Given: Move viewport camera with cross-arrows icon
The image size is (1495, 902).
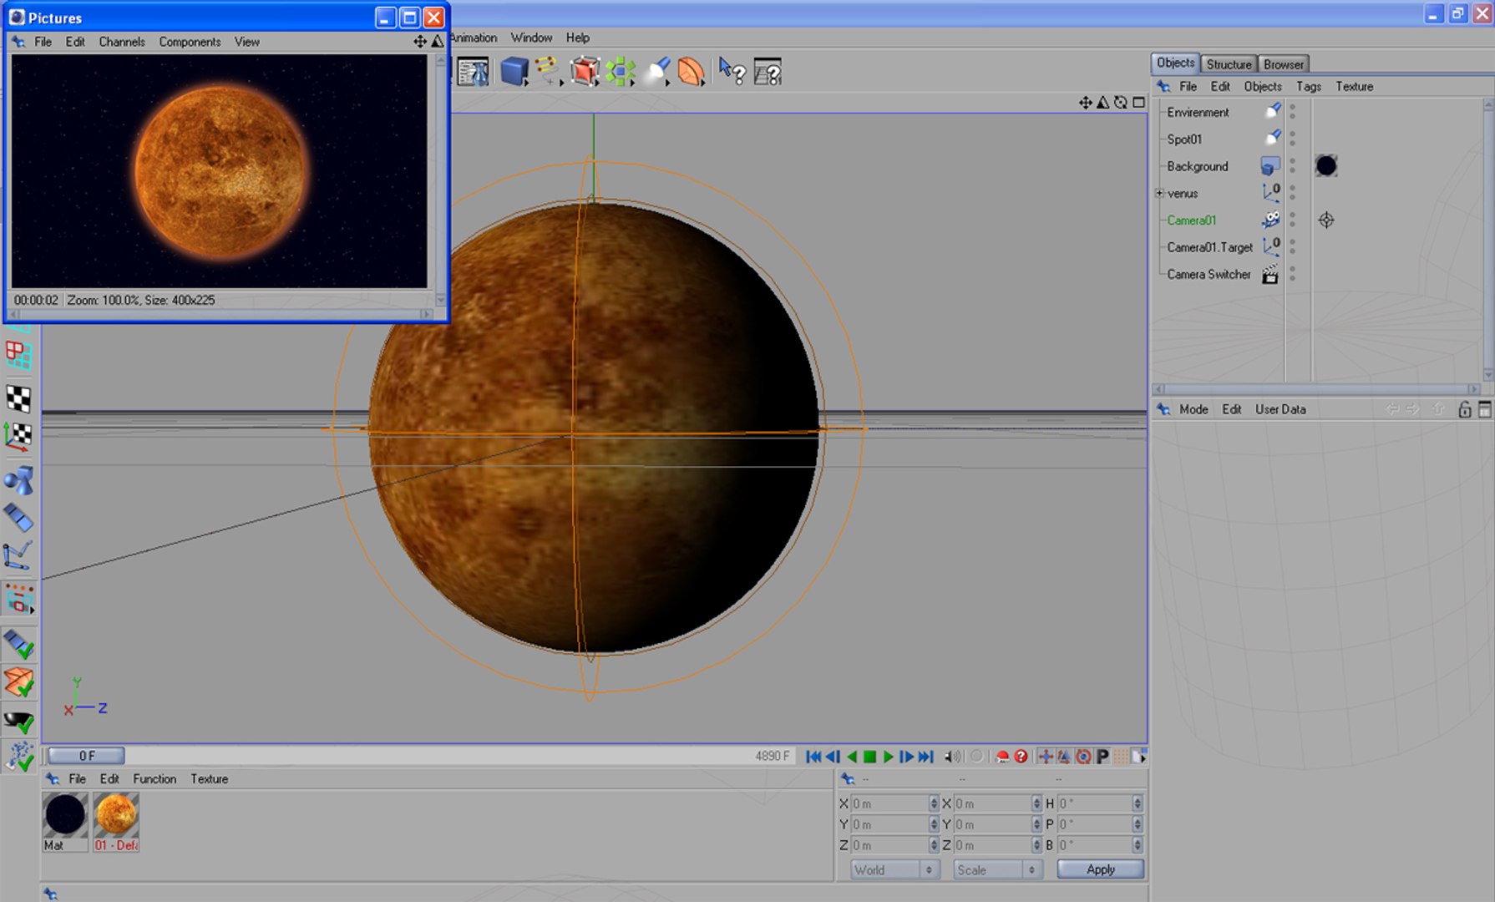Looking at the screenshot, I should click(x=1085, y=102).
